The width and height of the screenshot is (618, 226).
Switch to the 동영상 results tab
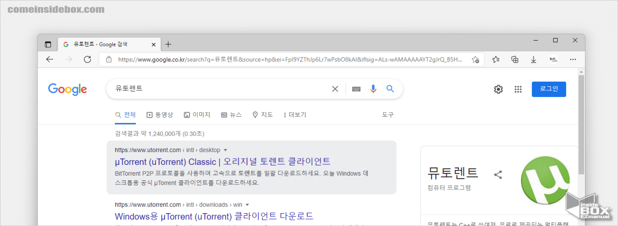pos(160,115)
